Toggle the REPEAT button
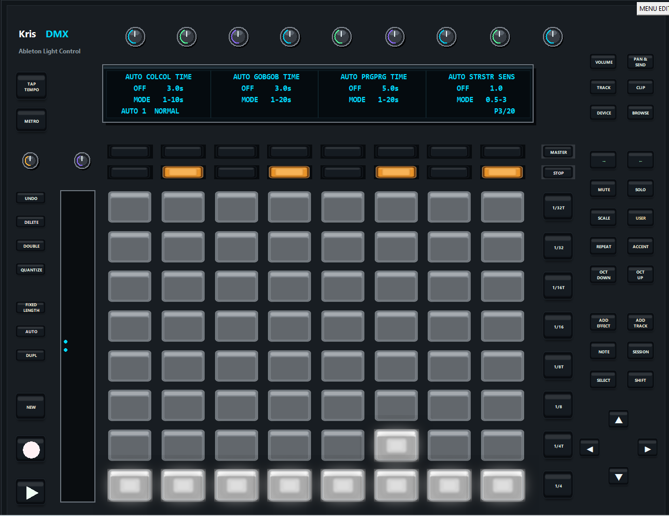The image size is (669, 516). tap(604, 247)
